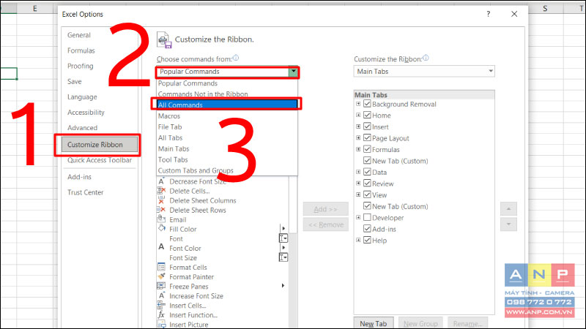
Task: Expand the View tree node
Action: coord(358,194)
